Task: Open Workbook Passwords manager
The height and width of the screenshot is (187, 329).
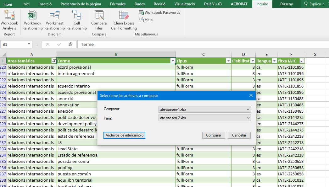Action: click(160, 13)
